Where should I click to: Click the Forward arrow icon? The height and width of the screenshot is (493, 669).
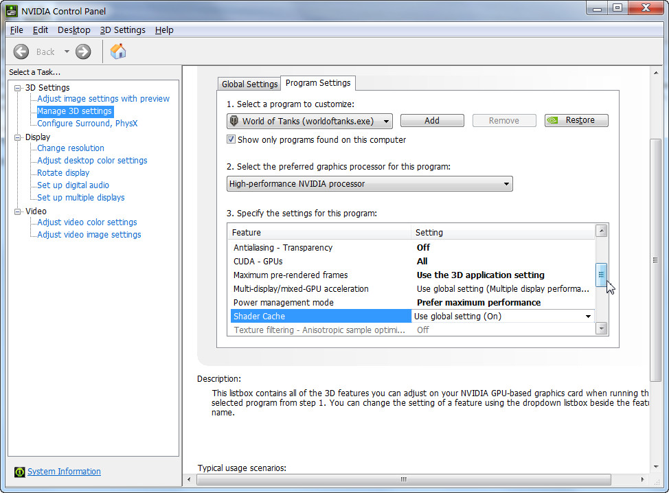pos(83,51)
